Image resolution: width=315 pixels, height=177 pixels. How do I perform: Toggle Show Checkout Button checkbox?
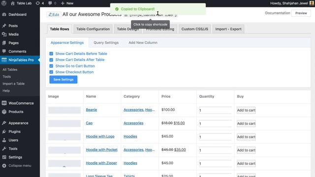tap(51, 72)
